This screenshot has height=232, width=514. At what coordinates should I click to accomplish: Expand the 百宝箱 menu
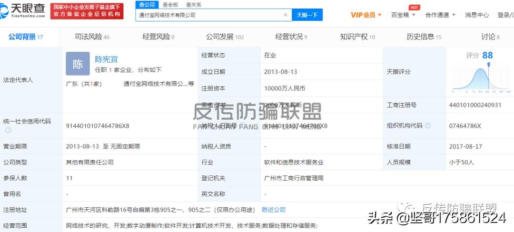click(x=403, y=15)
